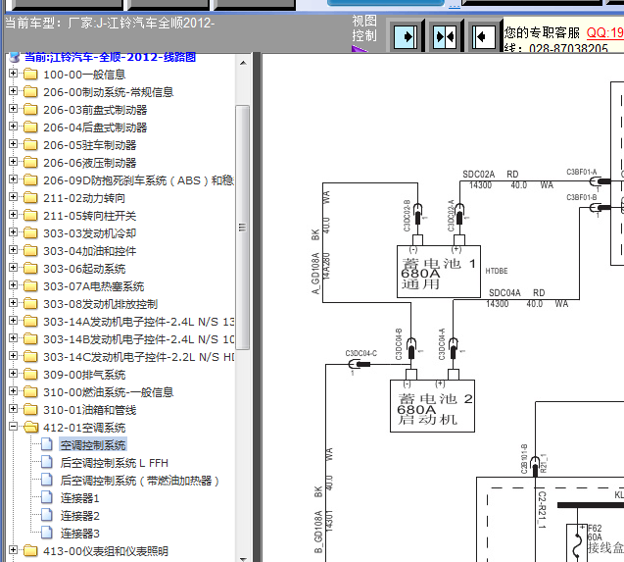Click open folder icon of 412-01空调系统
The height and width of the screenshot is (562, 624).
[x=30, y=428]
